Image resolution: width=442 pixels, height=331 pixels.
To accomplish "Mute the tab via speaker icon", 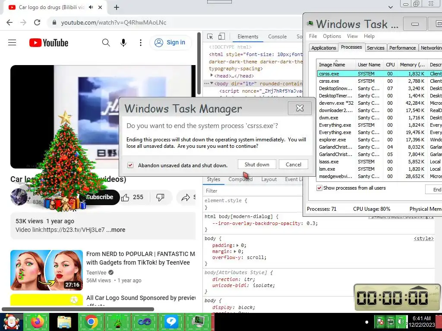I will pyautogui.click(x=91, y=7).
